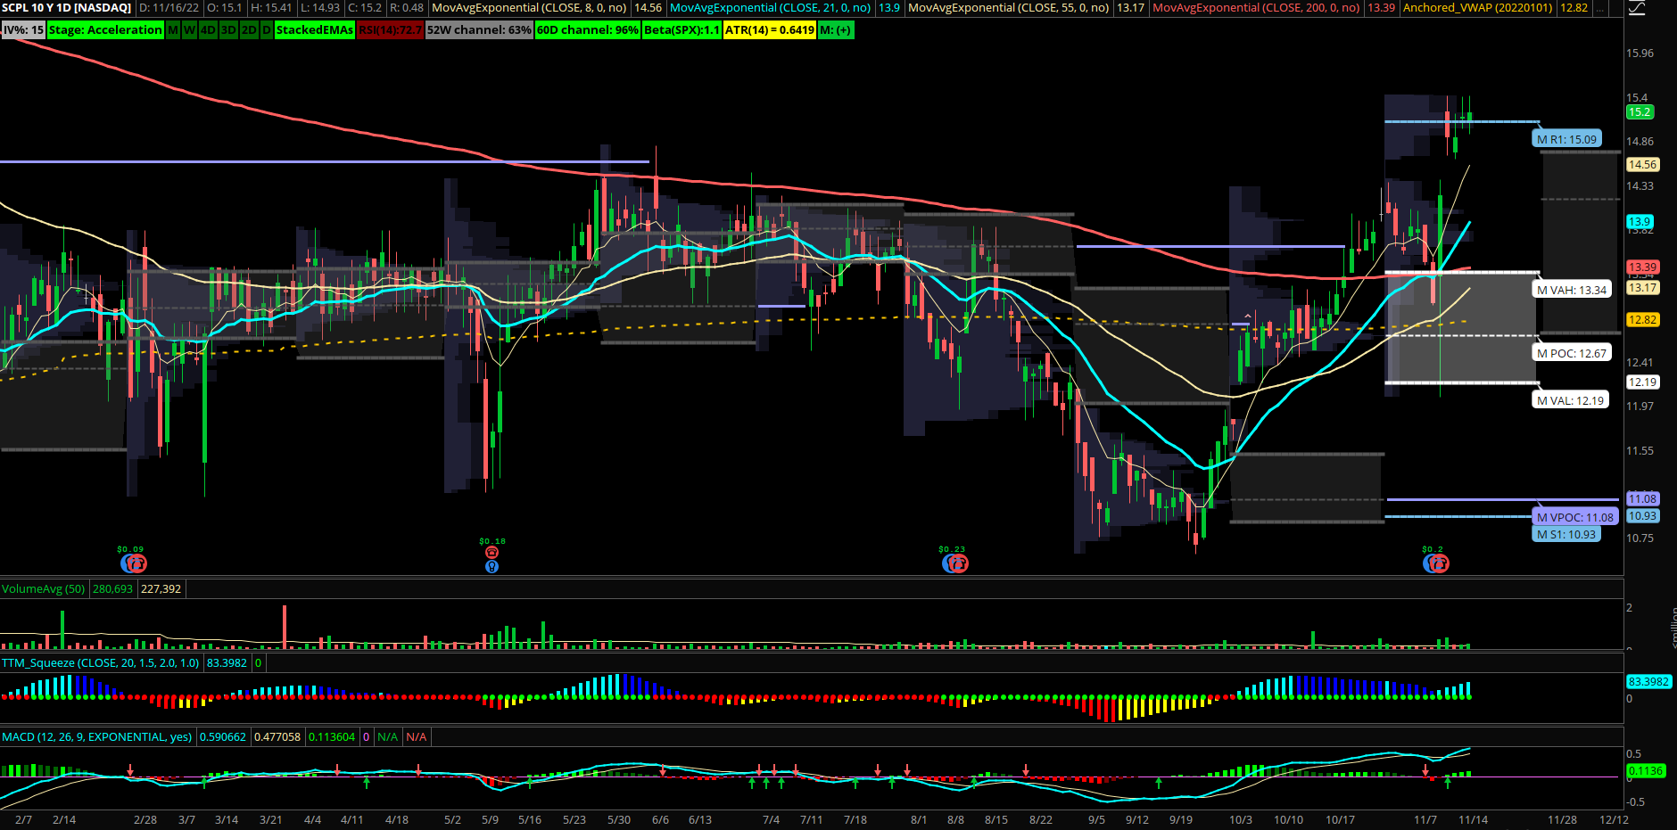Image resolution: width=1677 pixels, height=830 pixels.
Task: Click the cyan 83.3982 axis tag
Action: pos(1648,681)
